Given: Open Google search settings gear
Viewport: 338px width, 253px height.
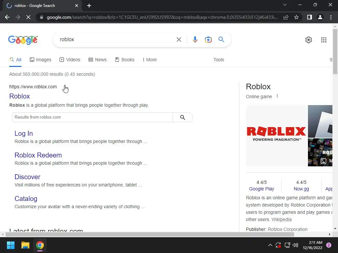Looking at the screenshot, I should (x=309, y=40).
